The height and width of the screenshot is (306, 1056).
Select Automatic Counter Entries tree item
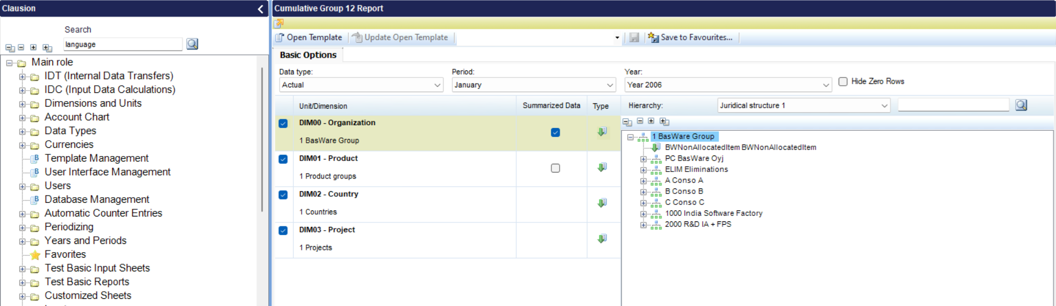[103, 213]
